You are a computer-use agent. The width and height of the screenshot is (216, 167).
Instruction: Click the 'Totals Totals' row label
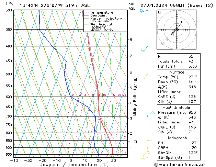170,61
